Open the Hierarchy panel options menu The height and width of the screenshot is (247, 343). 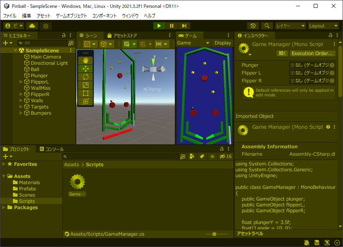coord(70,35)
